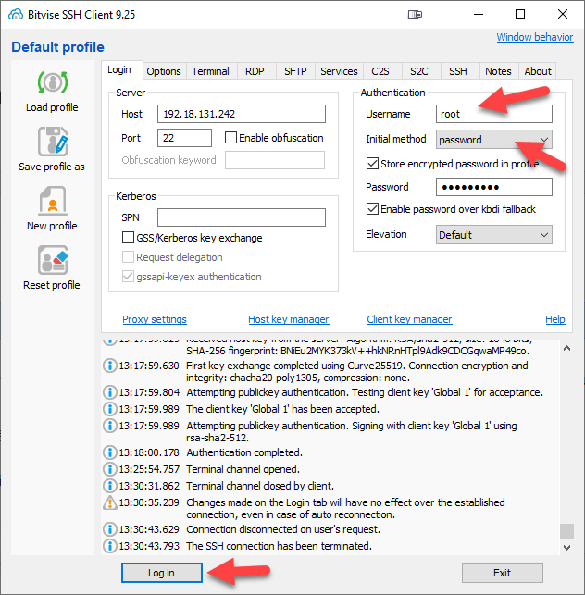The width and height of the screenshot is (585, 595).
Task: Open the About tab
Action: 538,71
